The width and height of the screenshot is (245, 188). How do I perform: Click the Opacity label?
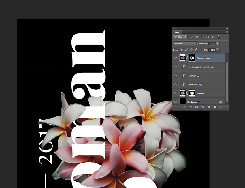203,44
